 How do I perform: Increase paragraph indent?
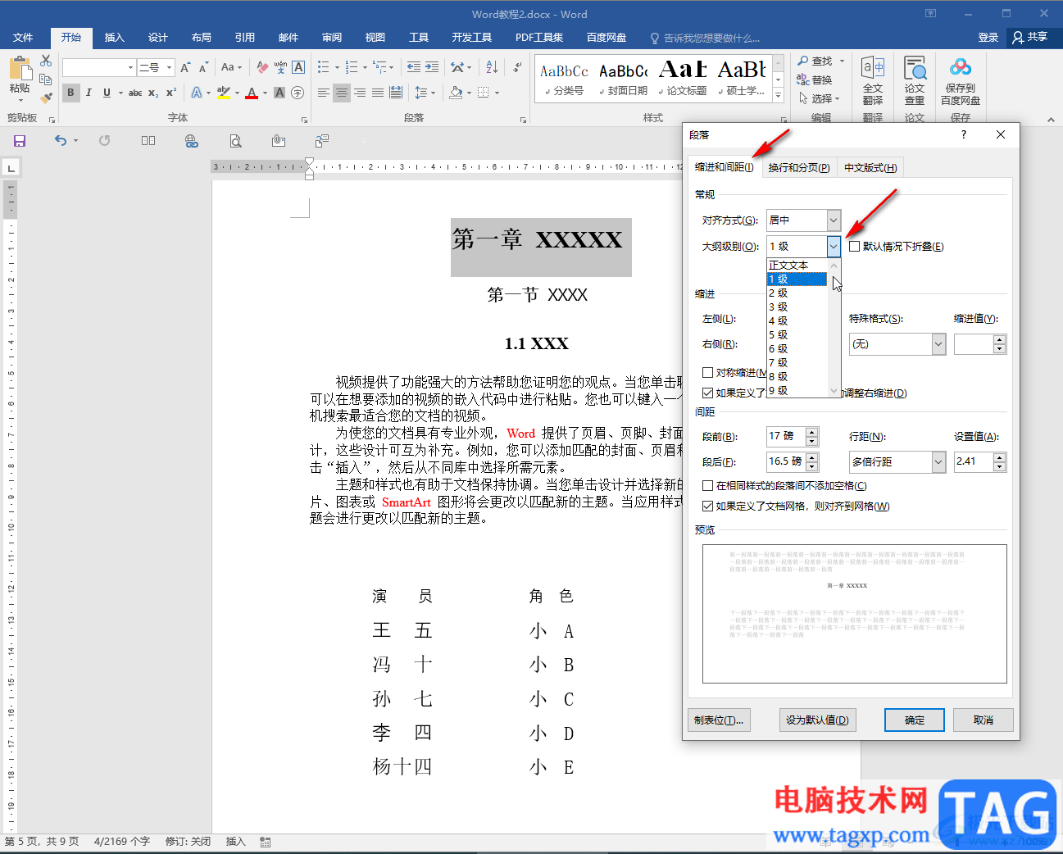pyautogui.click(x=432, y=67)
